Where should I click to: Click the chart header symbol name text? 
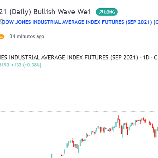69,58
